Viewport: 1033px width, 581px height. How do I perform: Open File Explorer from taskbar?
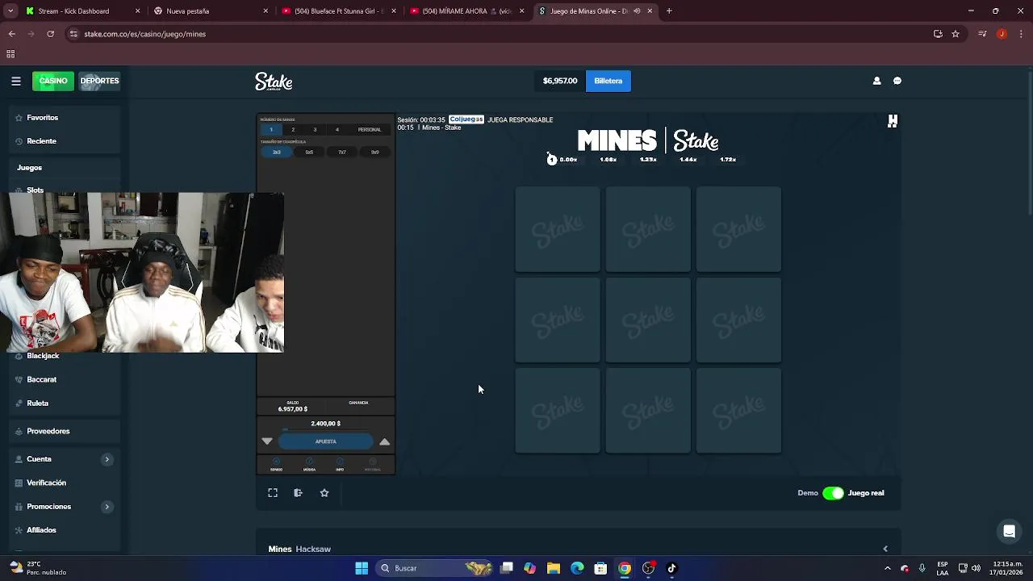click(x=554, y=568)
